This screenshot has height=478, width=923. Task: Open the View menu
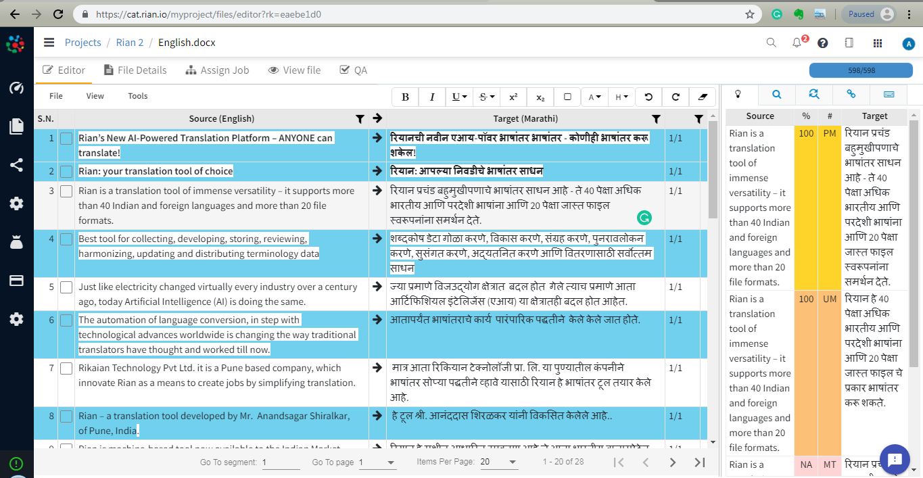click(x=95, y=96)
